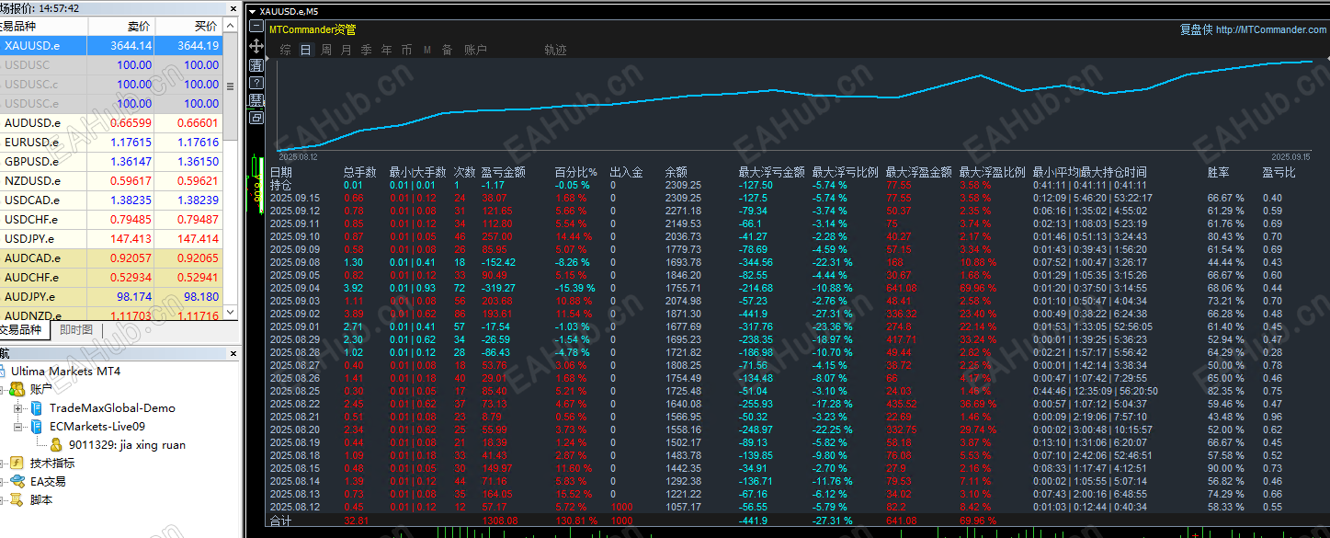Image resolution: width=1330 pixels, height=538 pixels.
Task: Select AUDUSD.e symbol row
Action: pyautogui.click(x=111, y=122)
